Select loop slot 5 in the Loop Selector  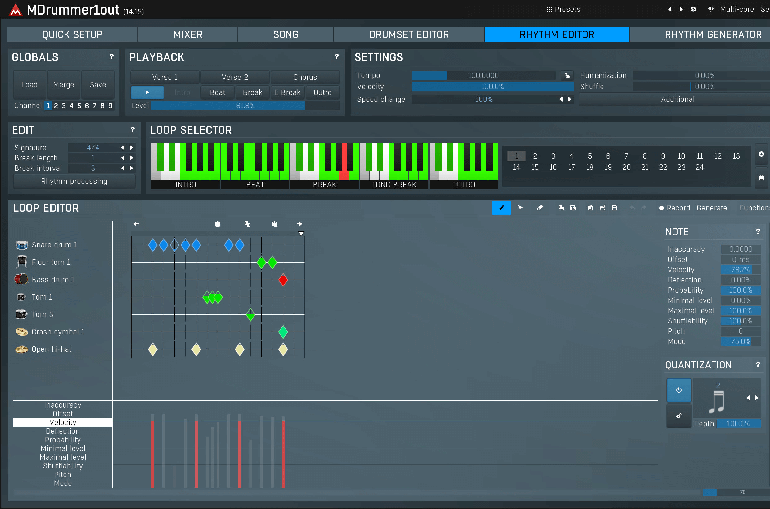pos(589,156)
